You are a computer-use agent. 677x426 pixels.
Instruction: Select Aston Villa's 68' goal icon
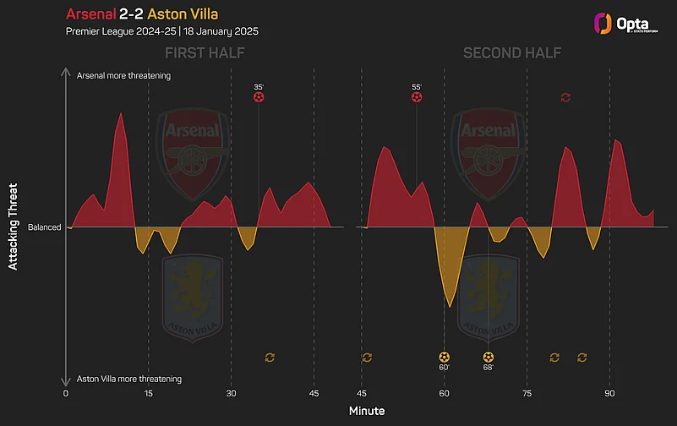click(489, 357)
